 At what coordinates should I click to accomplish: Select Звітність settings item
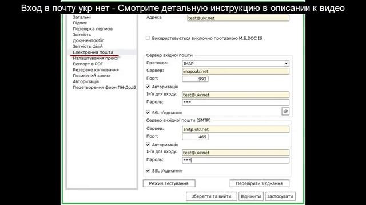(x=82, y=35)
